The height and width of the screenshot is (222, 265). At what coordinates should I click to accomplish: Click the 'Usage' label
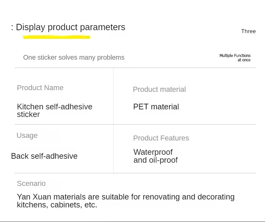coord(27,136)
